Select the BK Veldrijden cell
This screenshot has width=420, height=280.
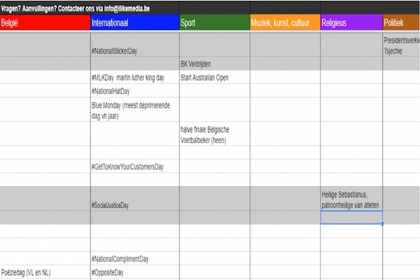215,64
